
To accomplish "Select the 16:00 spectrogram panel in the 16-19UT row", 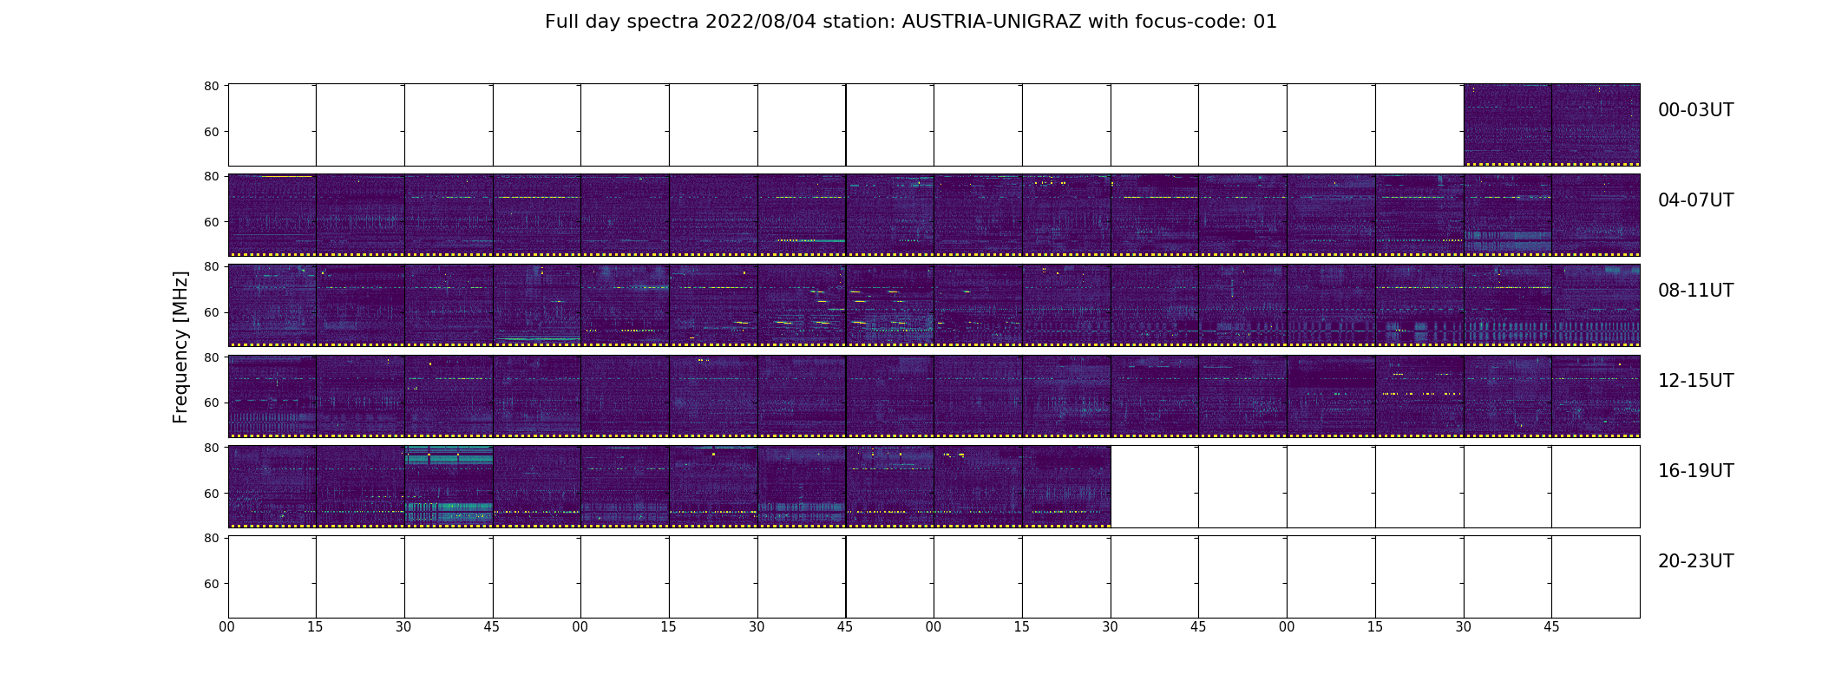I will [x=272, y=486].
